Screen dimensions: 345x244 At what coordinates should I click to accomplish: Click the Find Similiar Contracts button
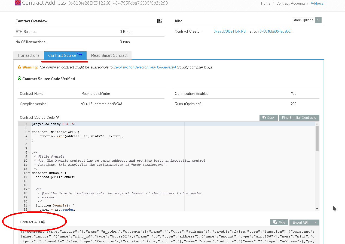(x=299, y=117)
